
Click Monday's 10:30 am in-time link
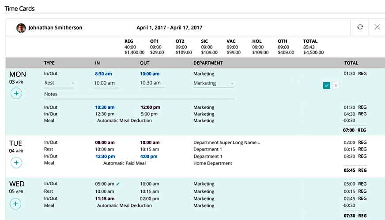point(105,107)
